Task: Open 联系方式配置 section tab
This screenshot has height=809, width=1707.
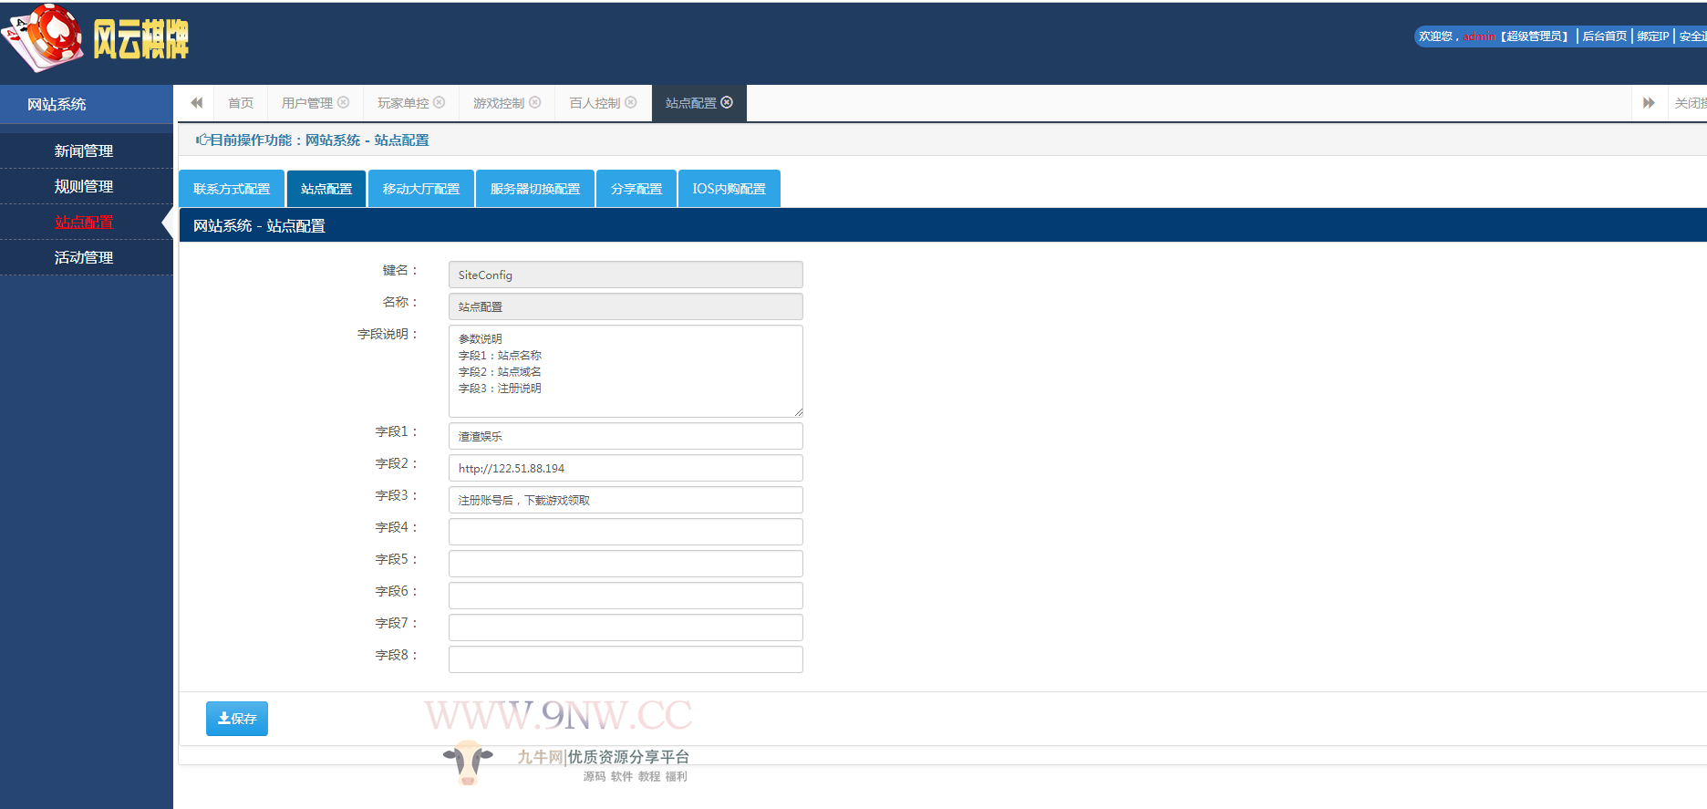Action: [232, 189]
